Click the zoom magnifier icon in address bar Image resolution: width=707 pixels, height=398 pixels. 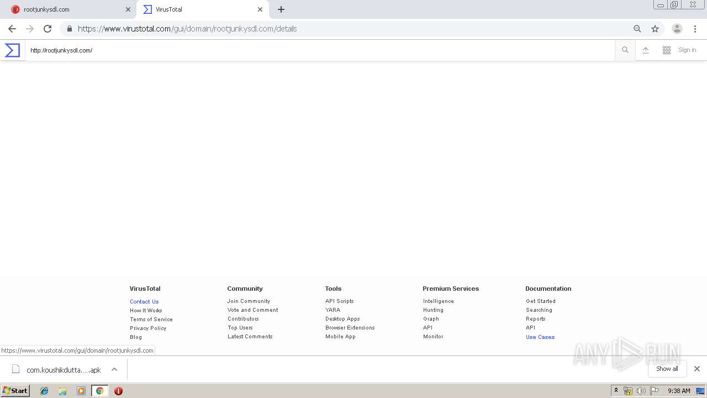637,29
